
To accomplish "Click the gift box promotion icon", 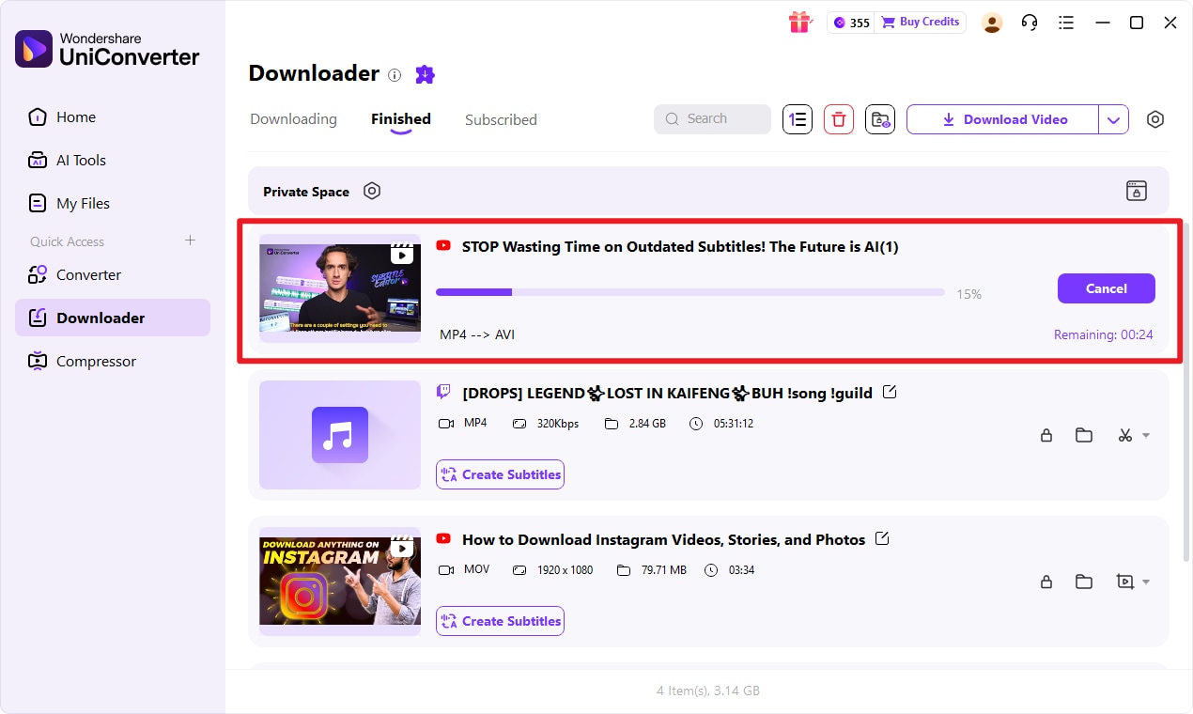I will point(799,22).
